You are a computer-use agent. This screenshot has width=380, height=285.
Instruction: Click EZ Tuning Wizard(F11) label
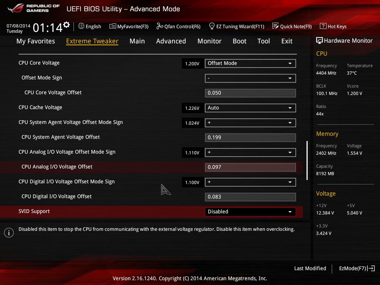240,26
